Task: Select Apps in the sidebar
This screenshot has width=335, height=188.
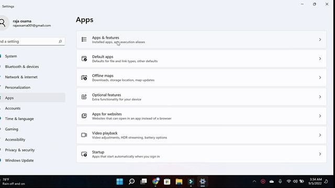Action: pyautogui.click(x=32, y=98)
